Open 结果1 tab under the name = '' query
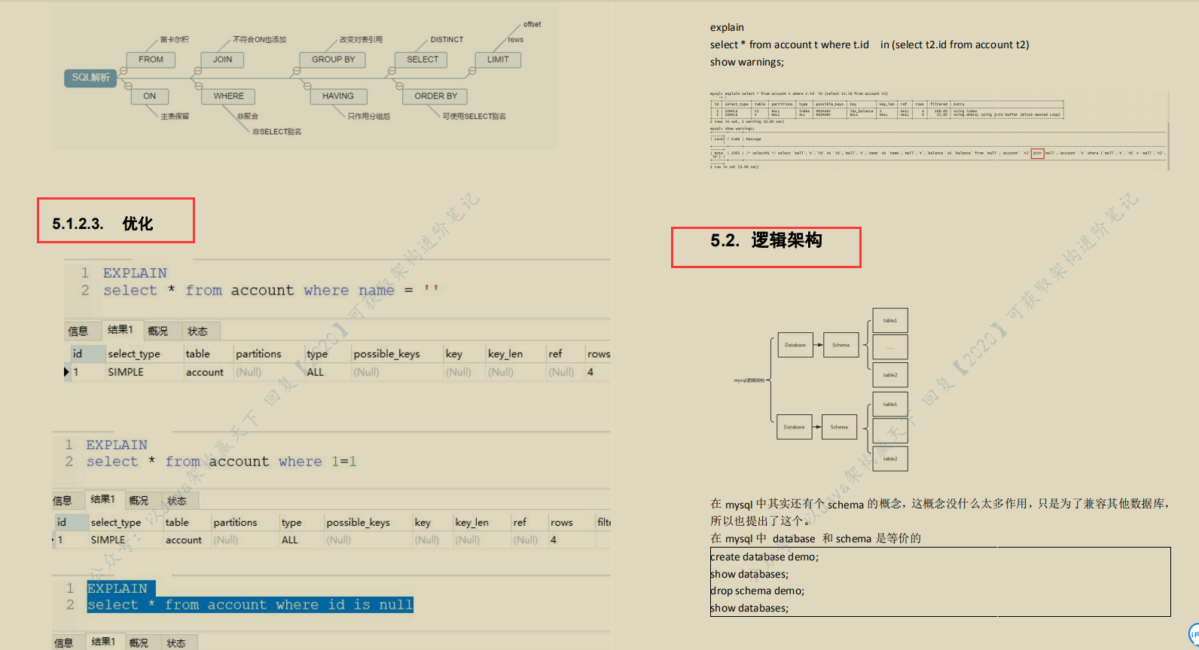Screen dimensions: 1199x650 [121, 330]
